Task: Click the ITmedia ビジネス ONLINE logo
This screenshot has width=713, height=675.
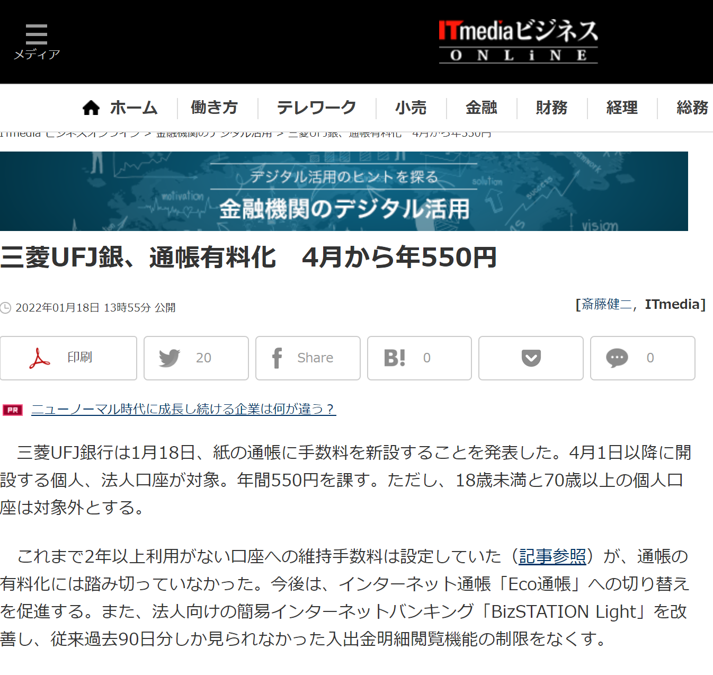Action: 518,41
